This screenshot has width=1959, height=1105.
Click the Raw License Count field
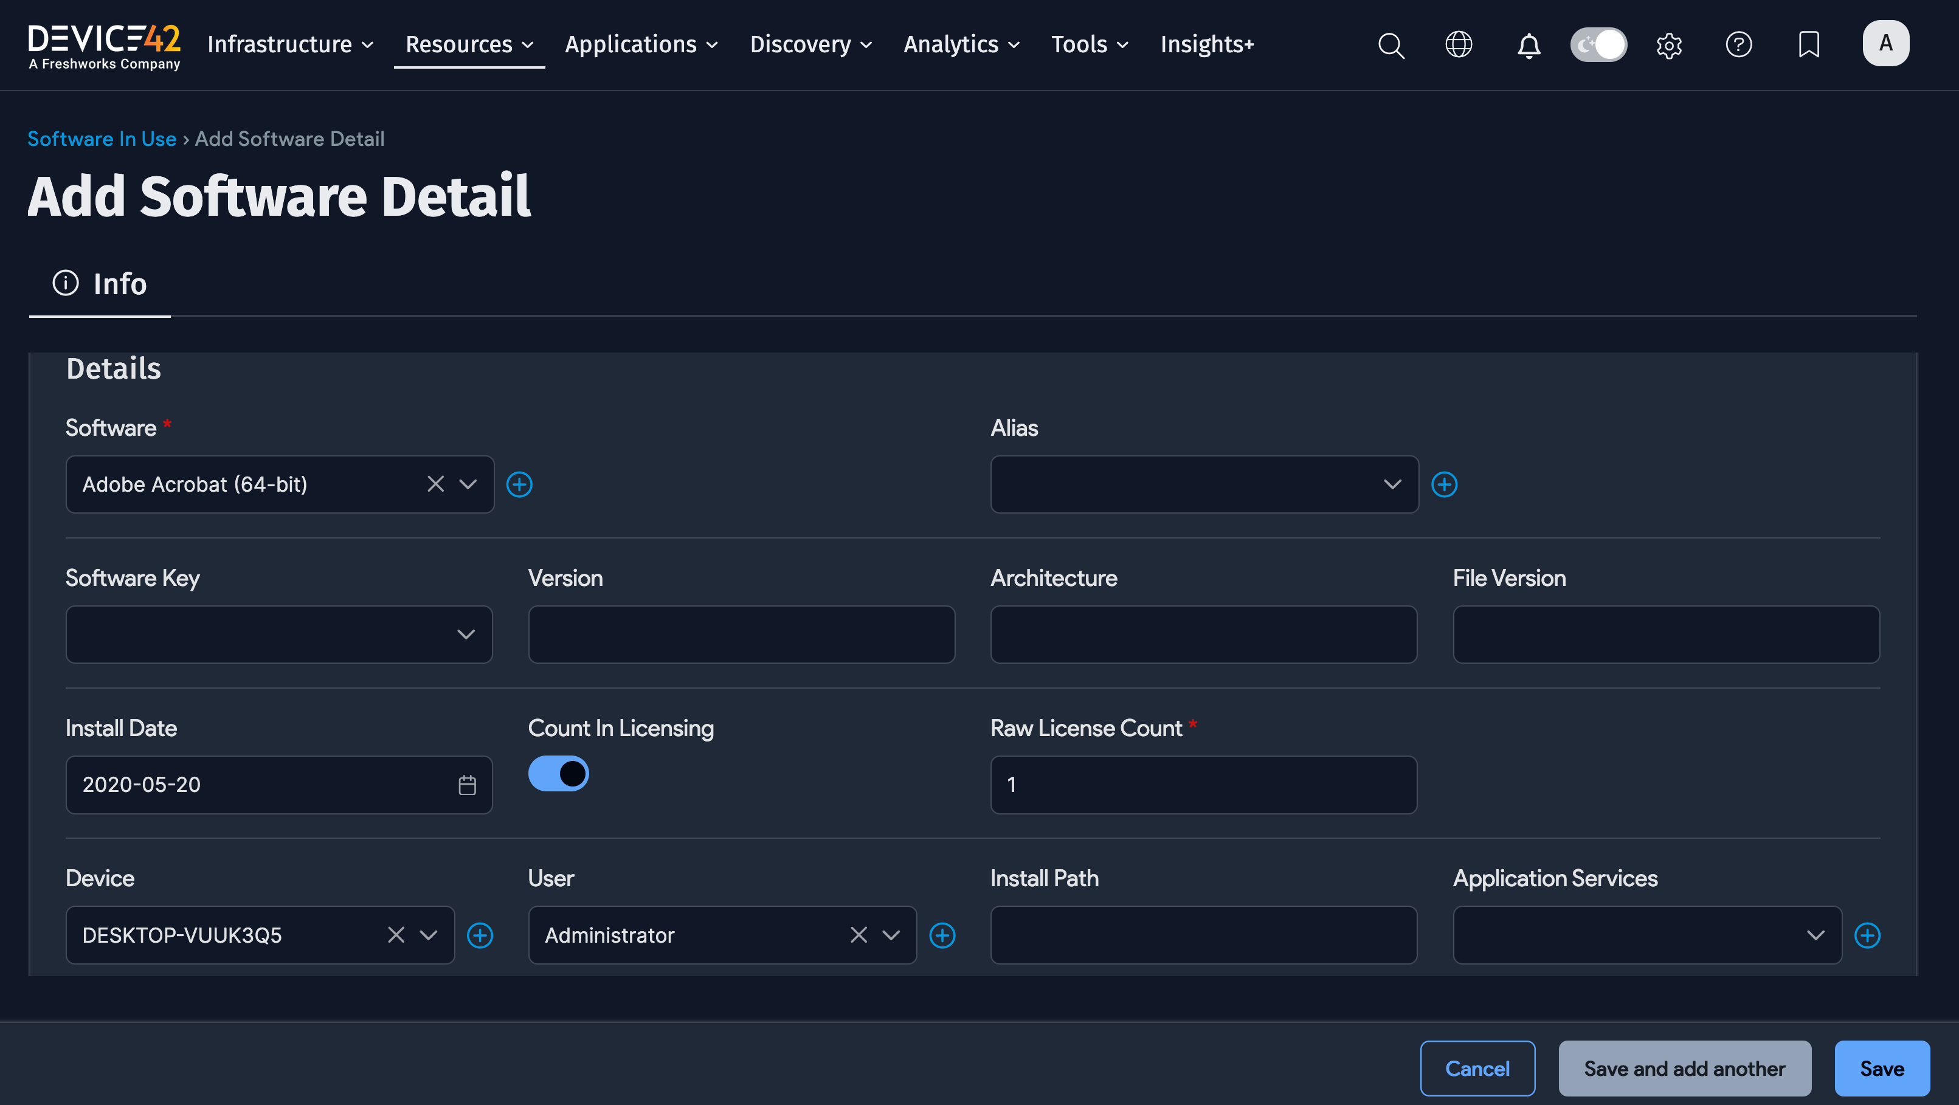pos(1203,785)
